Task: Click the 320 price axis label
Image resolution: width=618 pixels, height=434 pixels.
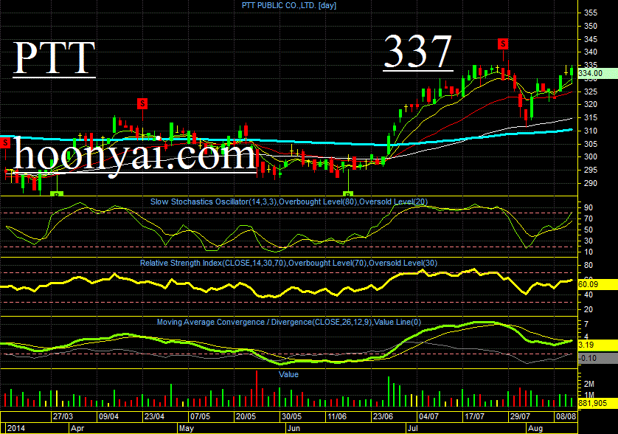Action: click(591, 105)
